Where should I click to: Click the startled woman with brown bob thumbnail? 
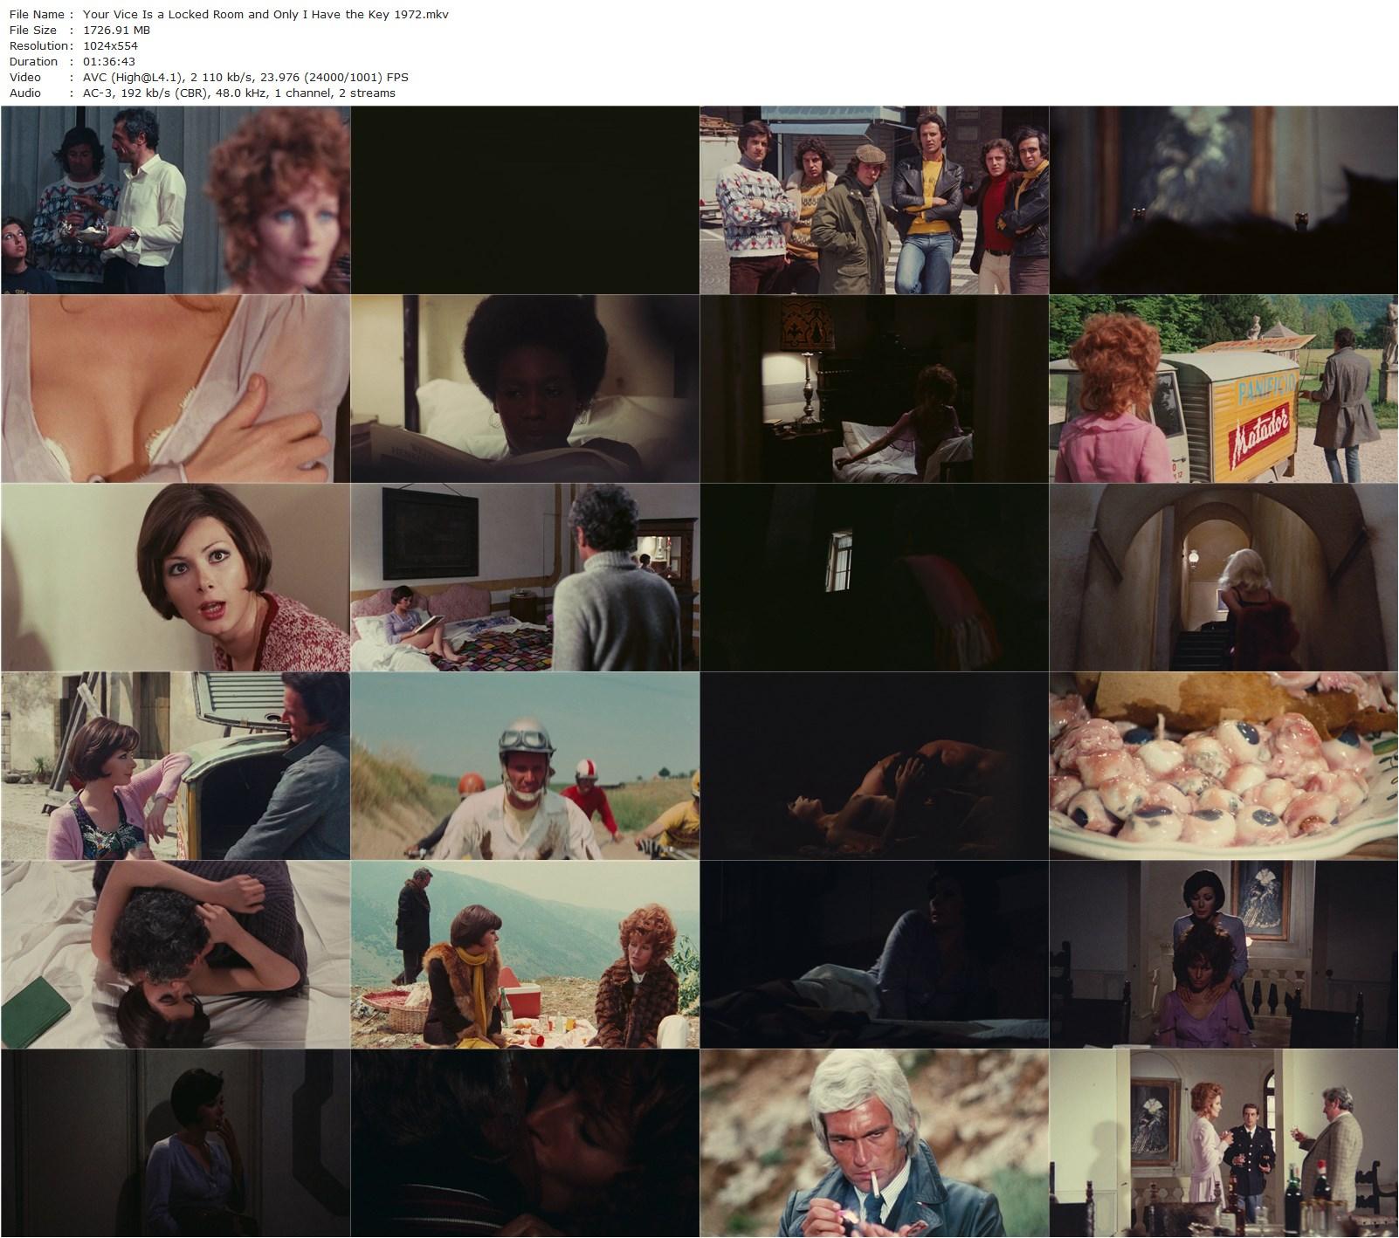tap(176, 577)
